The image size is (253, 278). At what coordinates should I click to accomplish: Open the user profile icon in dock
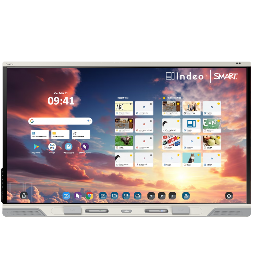click(186, 196)
